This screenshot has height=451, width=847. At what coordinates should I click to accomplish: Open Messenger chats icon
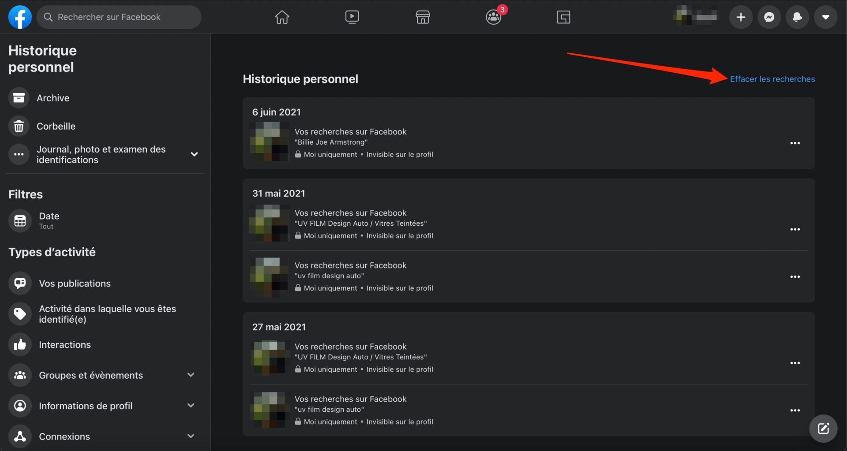769,17
